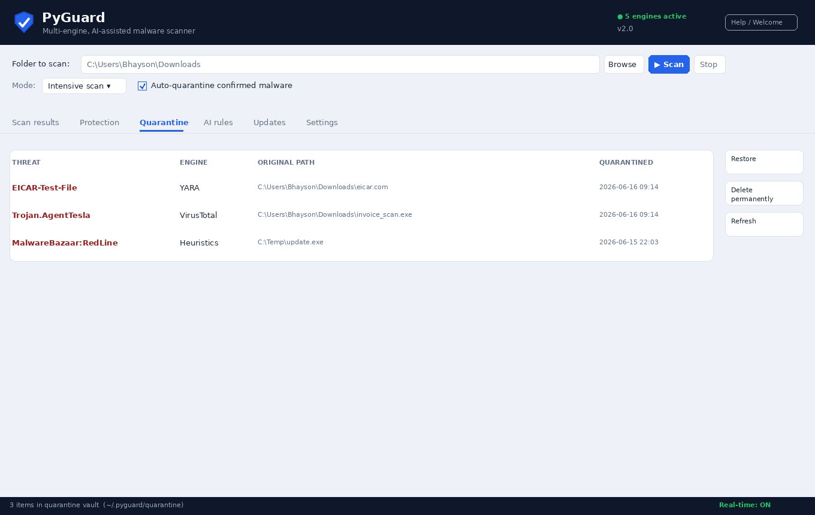Click the Heuristics engine cell
Screen dimensions: 815x515
[199, 243]
